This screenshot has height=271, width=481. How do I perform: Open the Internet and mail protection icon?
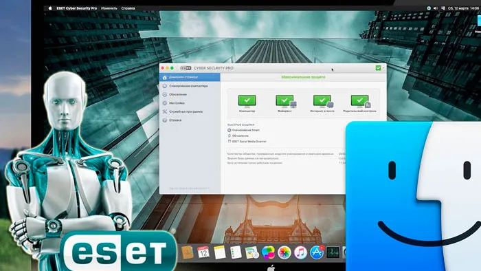(323, 101)
